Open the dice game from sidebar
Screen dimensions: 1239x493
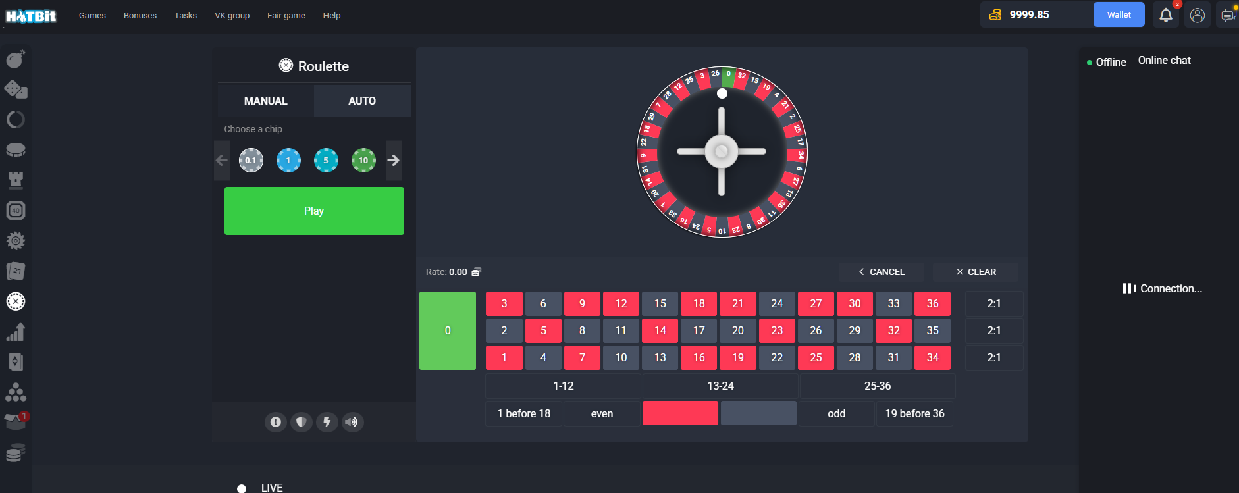(15, 89)
